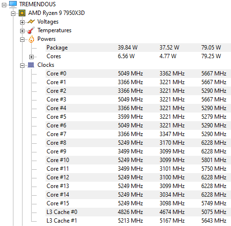
Task: Select the Core #15 clock row
Action: tap(138, 203)
